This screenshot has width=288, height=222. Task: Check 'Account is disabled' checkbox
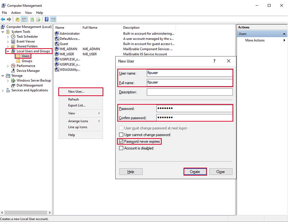pyautogui.click(x=121, y=148)
